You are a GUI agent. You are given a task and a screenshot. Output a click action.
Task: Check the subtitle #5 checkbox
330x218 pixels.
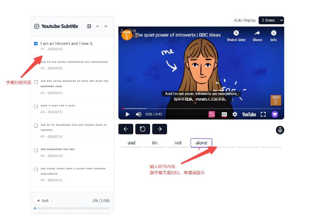[x=36, y=126]
